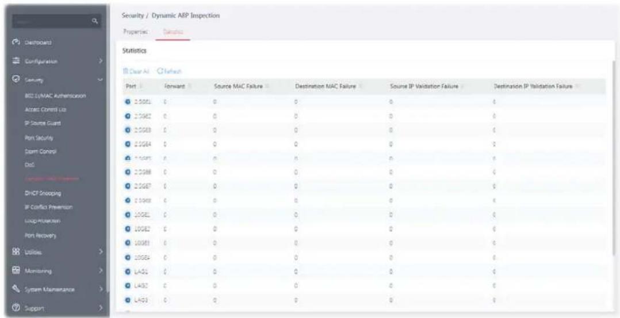Expand the Utilities menu chevron
The width and height of the screenshot is (620, 318).
(x=101, y=251)
